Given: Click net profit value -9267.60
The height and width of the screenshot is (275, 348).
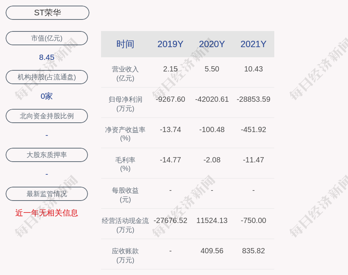Looking at the screenshot, I should [x=171, y=99].
